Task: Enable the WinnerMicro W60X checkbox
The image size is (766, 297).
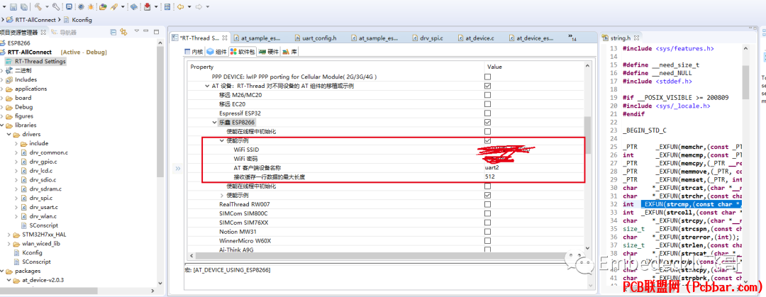Action: click(x=487, y=240)
